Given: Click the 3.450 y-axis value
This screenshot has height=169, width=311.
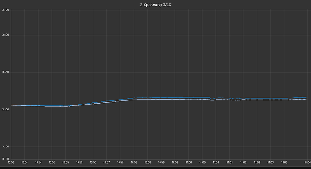Looking at the screenshot, I should click(5, 72).
